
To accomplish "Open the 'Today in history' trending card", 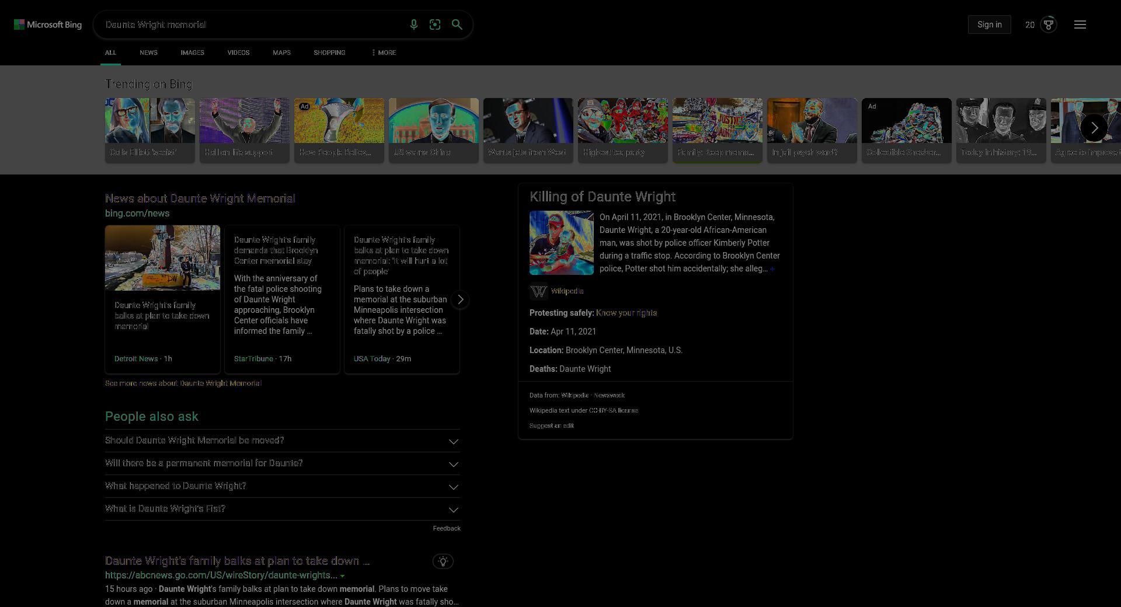I will pos(1001,130).
